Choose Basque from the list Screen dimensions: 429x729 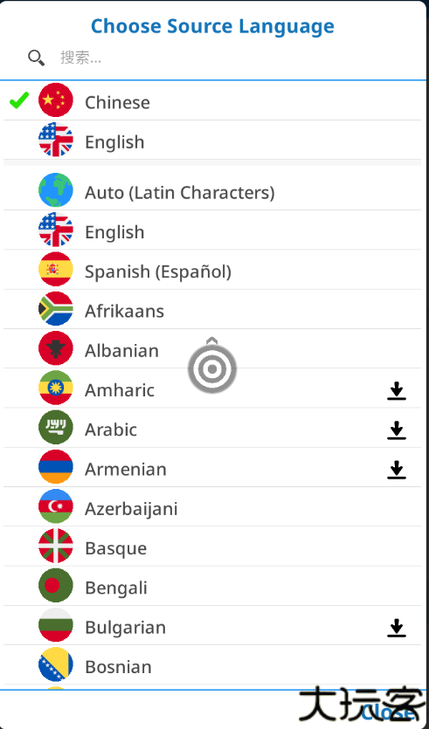pos(212,547)
